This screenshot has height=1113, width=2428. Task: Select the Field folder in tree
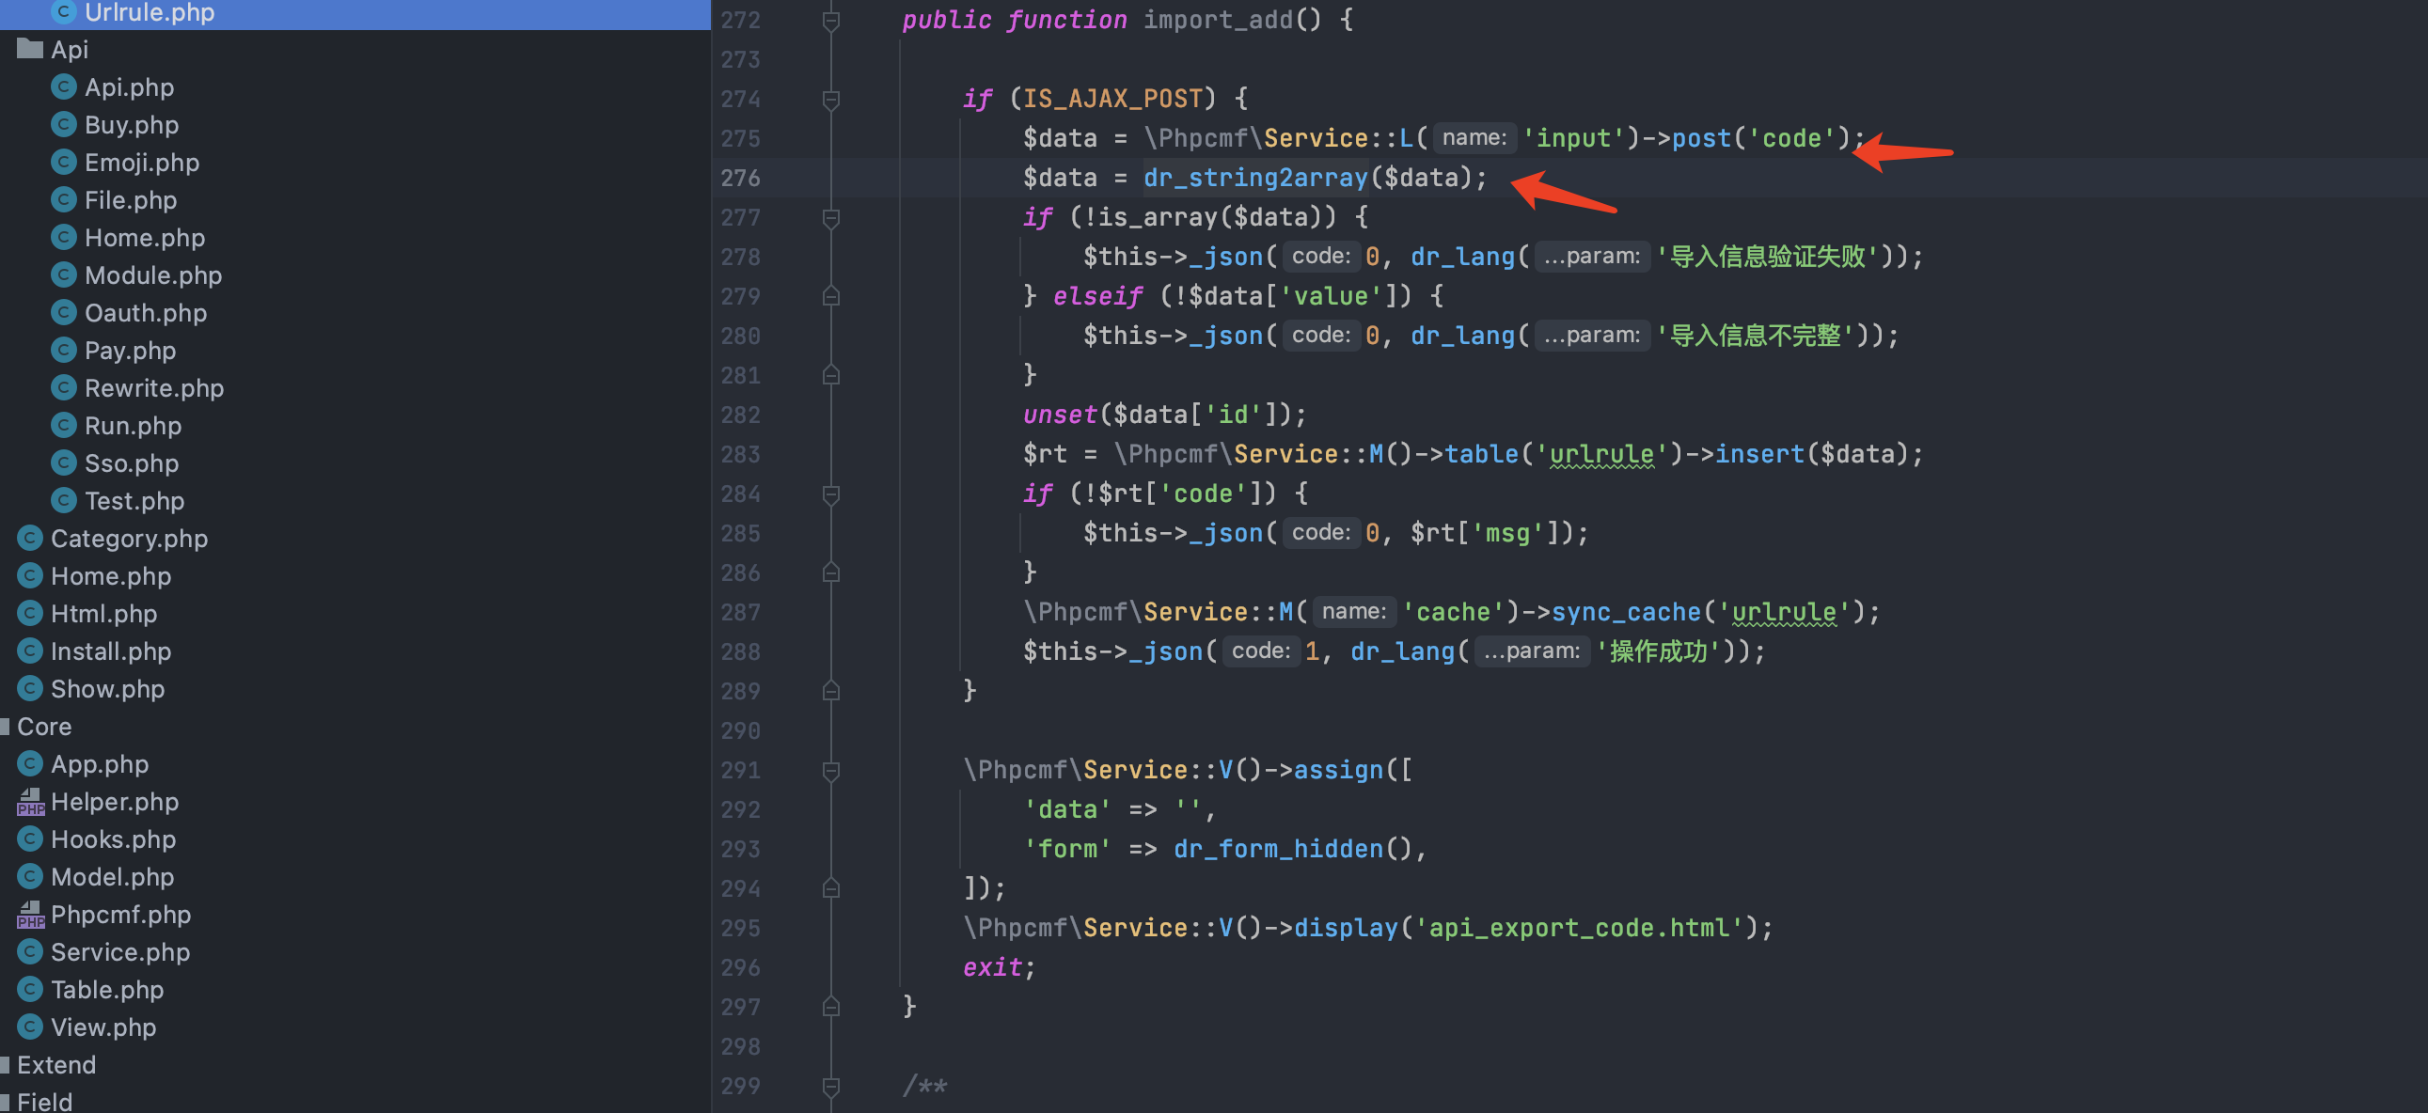pyautogui.click(x=44, y=1102)
